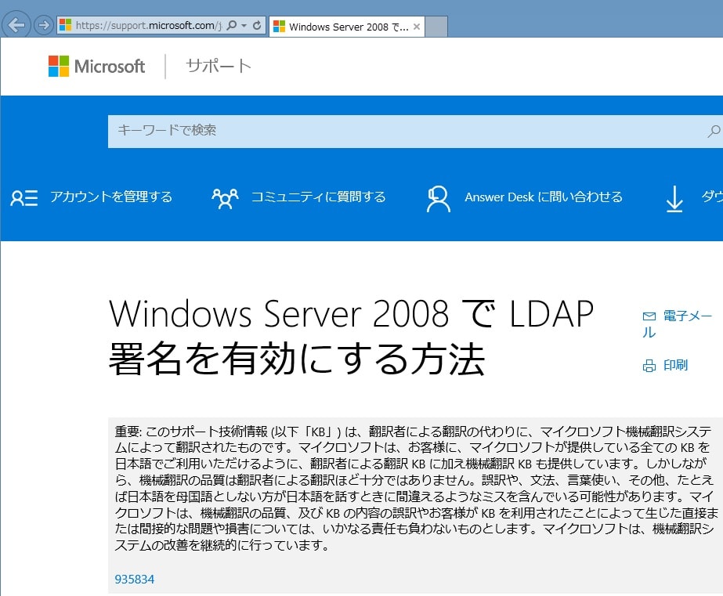Click the printer icon
This screenshot has height=596, width=723.
coord(649,366)
